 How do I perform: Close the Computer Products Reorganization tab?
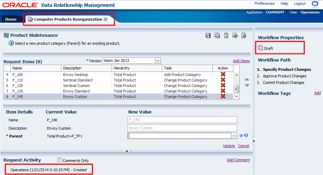[x=106, y=19]
